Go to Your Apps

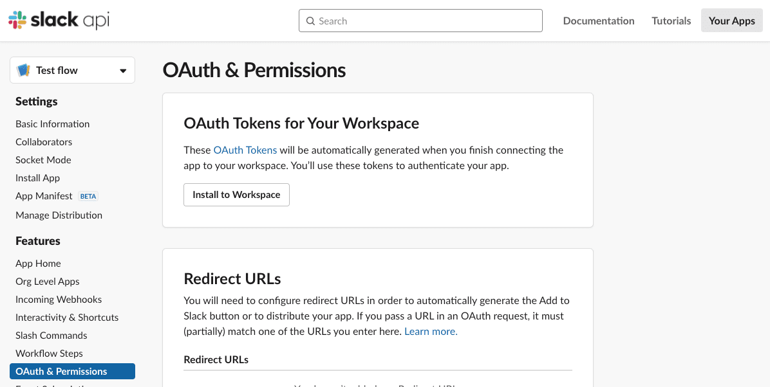click(731, 21)
